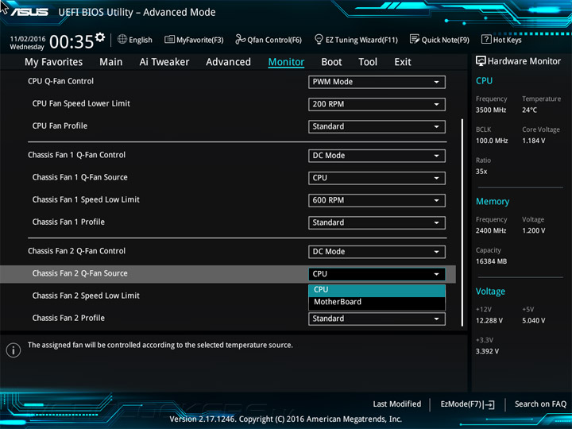The width and height of the screenshot is (572, 429).
Task: Open Chassis Fan 2 Q-Fan Control dropdown
Action: (377, 252)
